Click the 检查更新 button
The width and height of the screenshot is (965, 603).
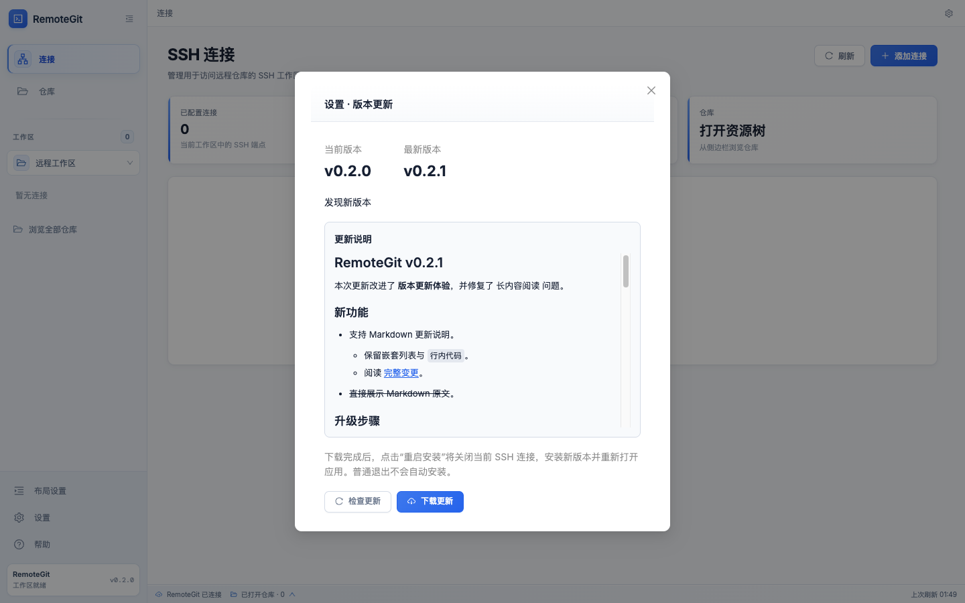pyautogui.click(x=358, y=501)
